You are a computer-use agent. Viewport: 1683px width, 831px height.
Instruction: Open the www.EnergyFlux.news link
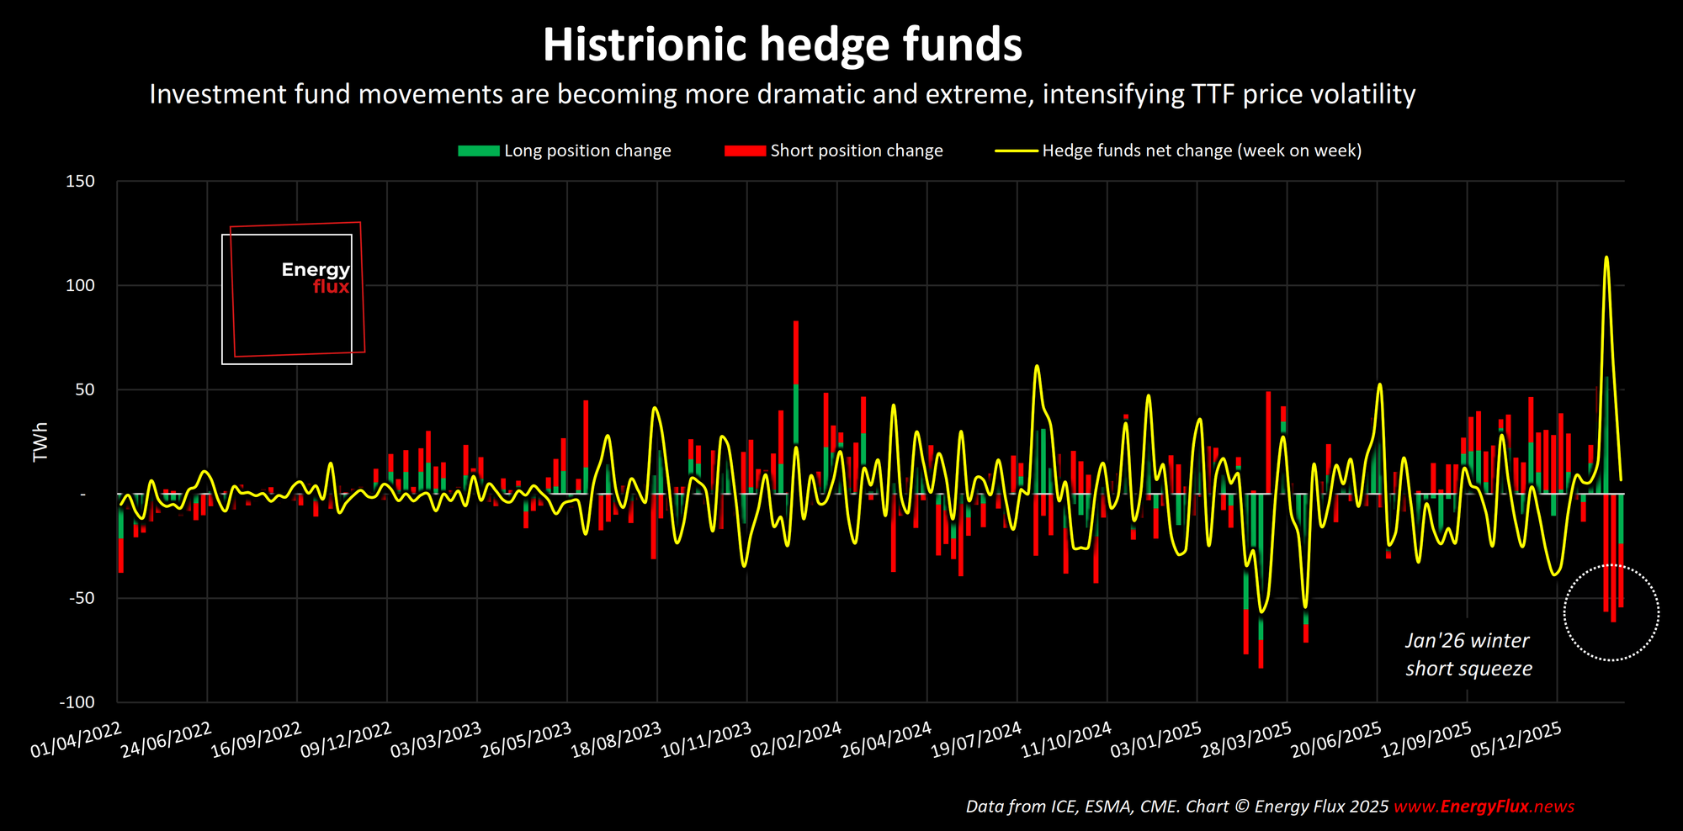pos(1484,807)
